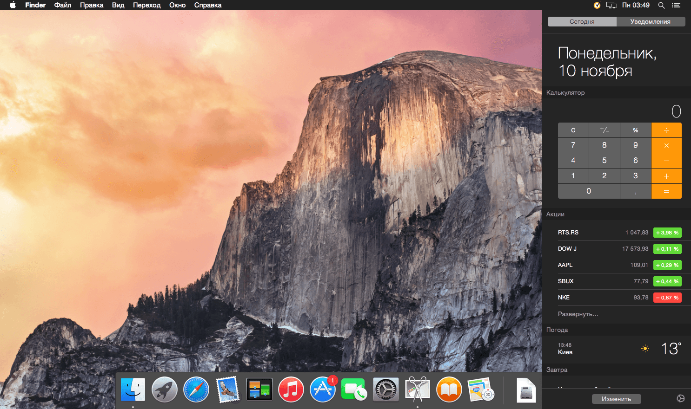The width and height of the screenshot is (691, 409).
Task: Expand stocks list with Развернуть…
Action: pos(578,314)
